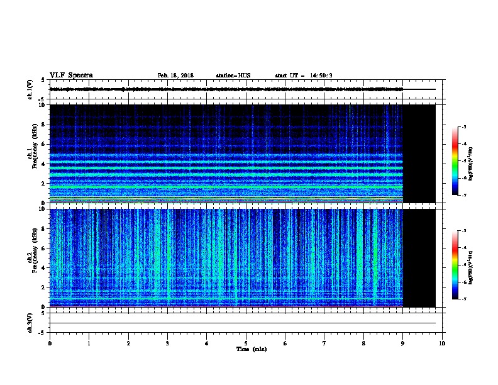Click time axis tick label 10

pos(442,343)
